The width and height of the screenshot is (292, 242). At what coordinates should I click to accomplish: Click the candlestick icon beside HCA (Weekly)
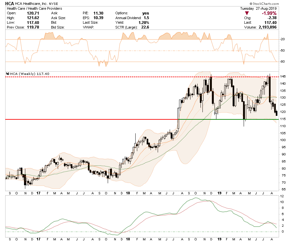pos(8,74)
